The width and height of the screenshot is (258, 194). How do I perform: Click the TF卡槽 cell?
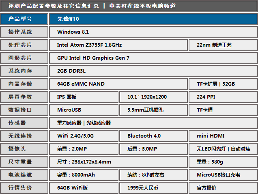click(223, 110)
